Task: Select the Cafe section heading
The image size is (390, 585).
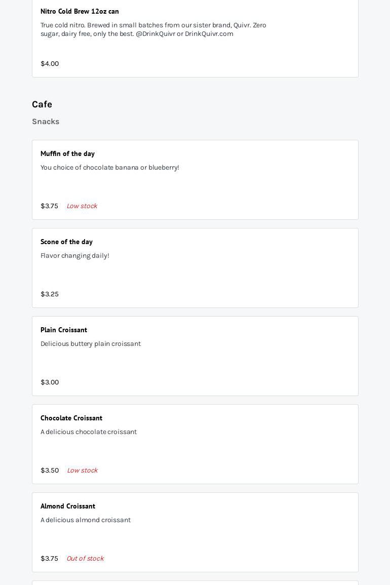Action: pyautogui.click(x=42, y=104)
